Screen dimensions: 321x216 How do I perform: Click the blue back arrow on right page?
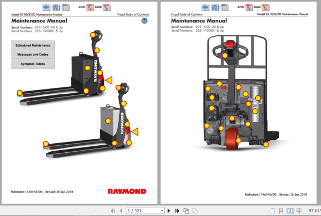205,8
